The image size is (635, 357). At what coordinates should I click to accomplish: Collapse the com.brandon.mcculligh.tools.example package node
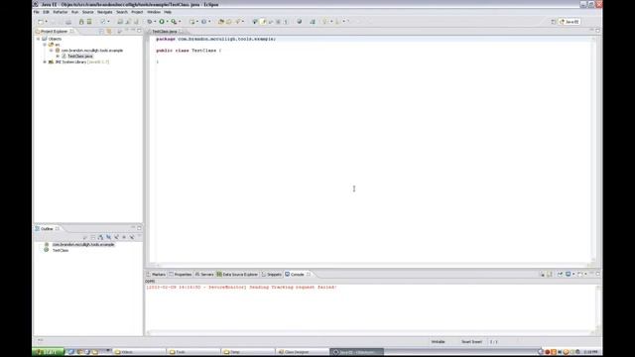[52, 51]
